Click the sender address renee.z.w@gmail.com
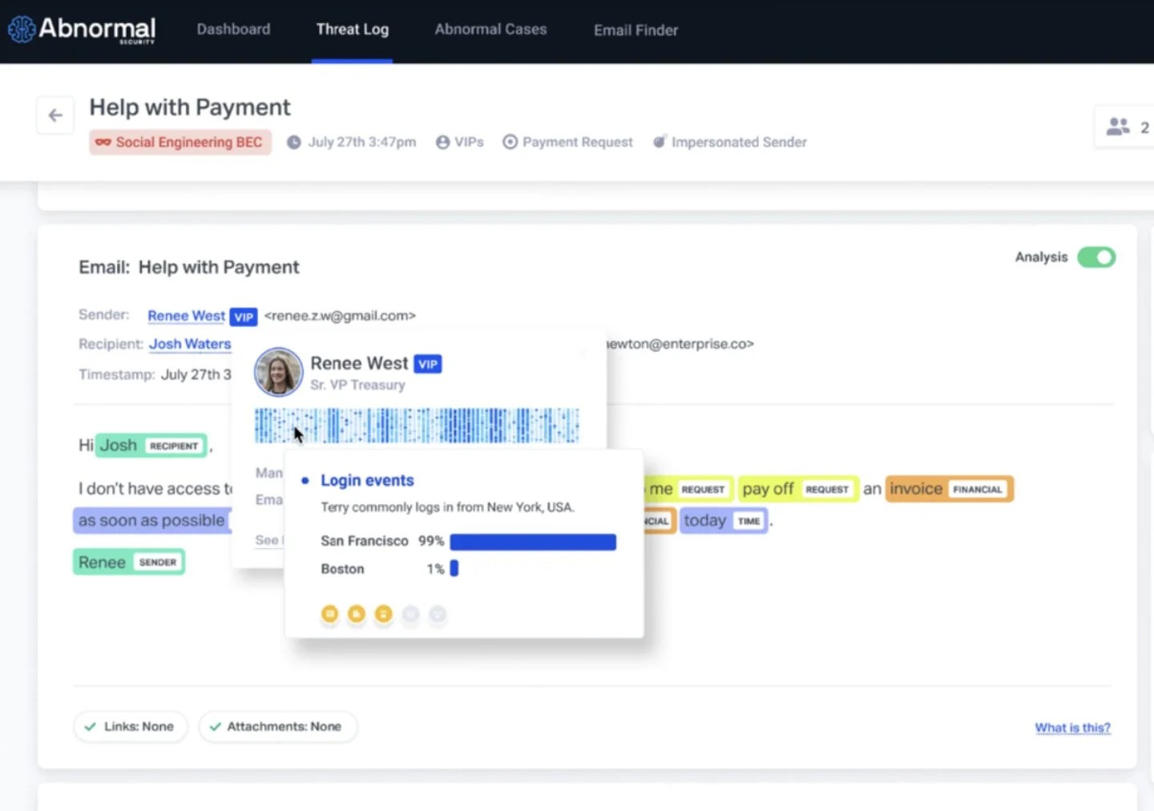Viewport: 1154px width, 811px height. pos(340,316)
